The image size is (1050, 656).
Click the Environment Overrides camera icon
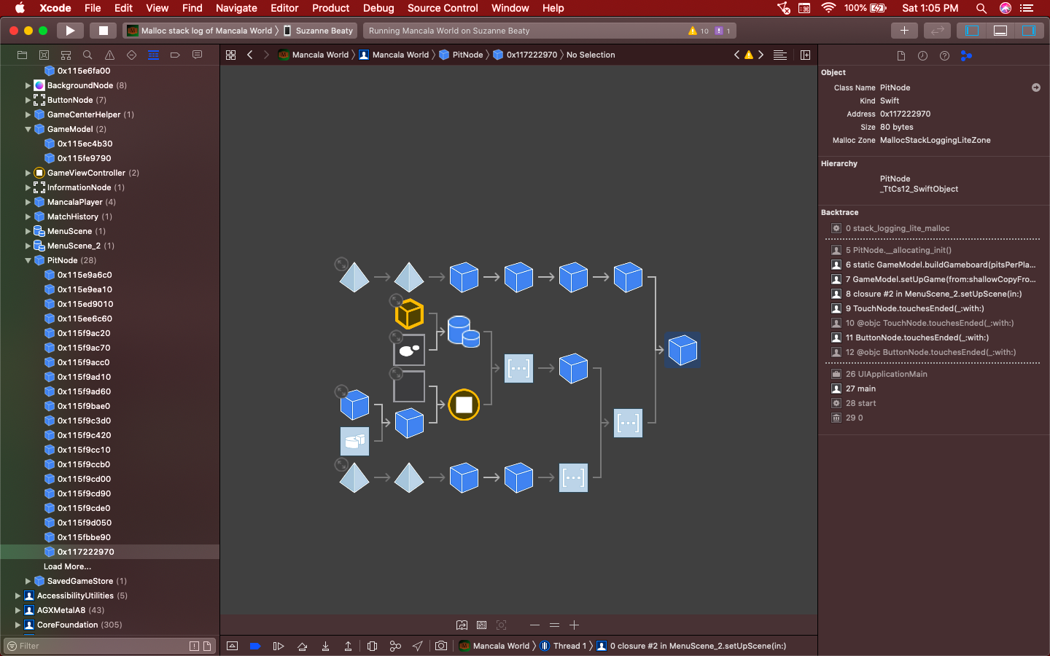(x=441, y=646)
